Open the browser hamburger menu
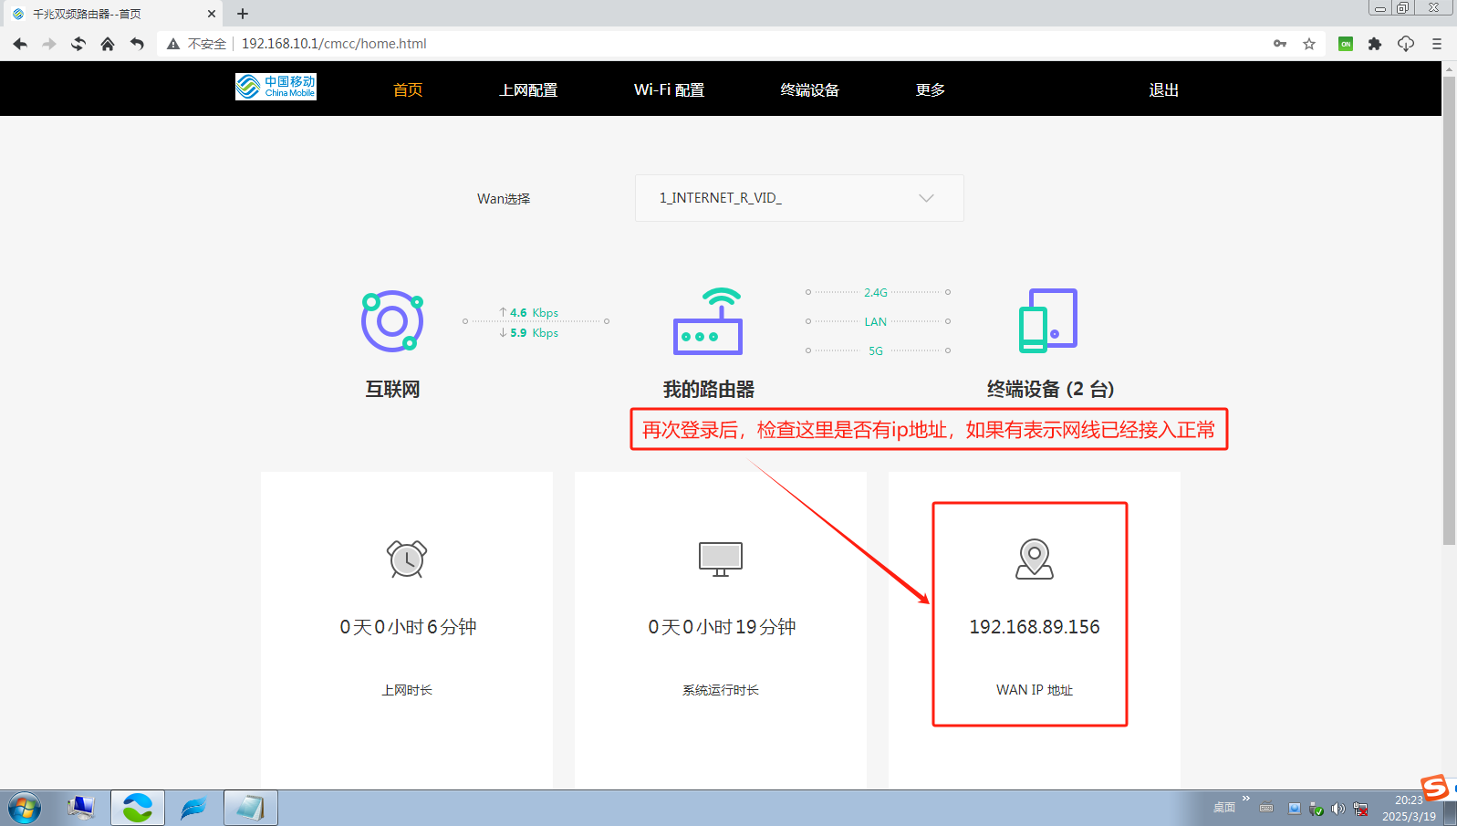The height and width of the screenshot is (826, 1457). tap(1437, 44)
